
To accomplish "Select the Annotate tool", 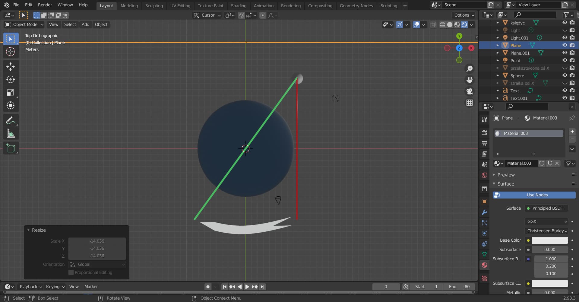I will (11, 120).
